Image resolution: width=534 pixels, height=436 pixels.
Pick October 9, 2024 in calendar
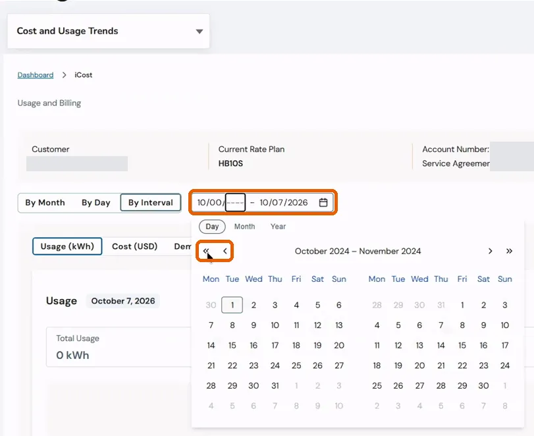254,325
